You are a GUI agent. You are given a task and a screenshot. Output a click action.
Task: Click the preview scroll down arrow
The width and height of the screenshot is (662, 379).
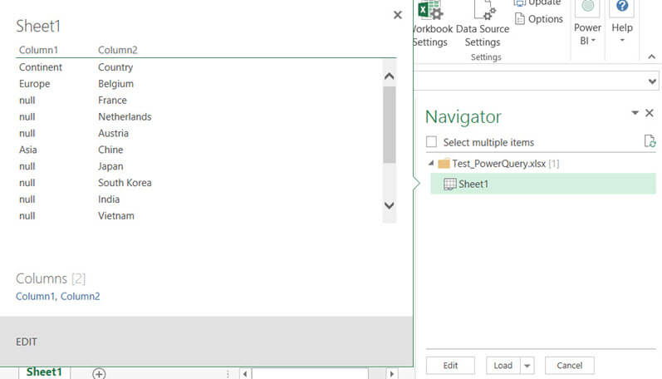[390, 205]
